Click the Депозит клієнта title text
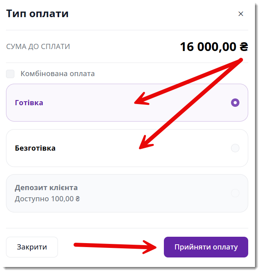Image resolution: width=261 pixels, height=273 pixels. (x=46, y=188)
